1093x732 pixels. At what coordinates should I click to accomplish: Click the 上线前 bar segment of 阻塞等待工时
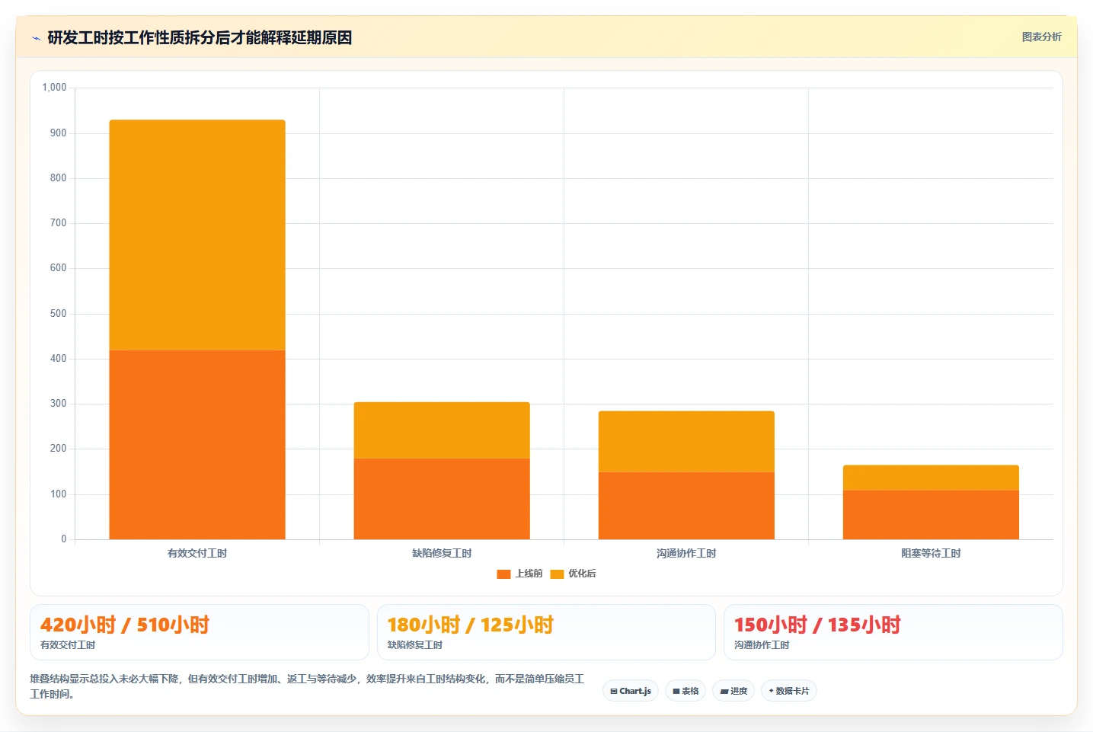tap(931, 515)
